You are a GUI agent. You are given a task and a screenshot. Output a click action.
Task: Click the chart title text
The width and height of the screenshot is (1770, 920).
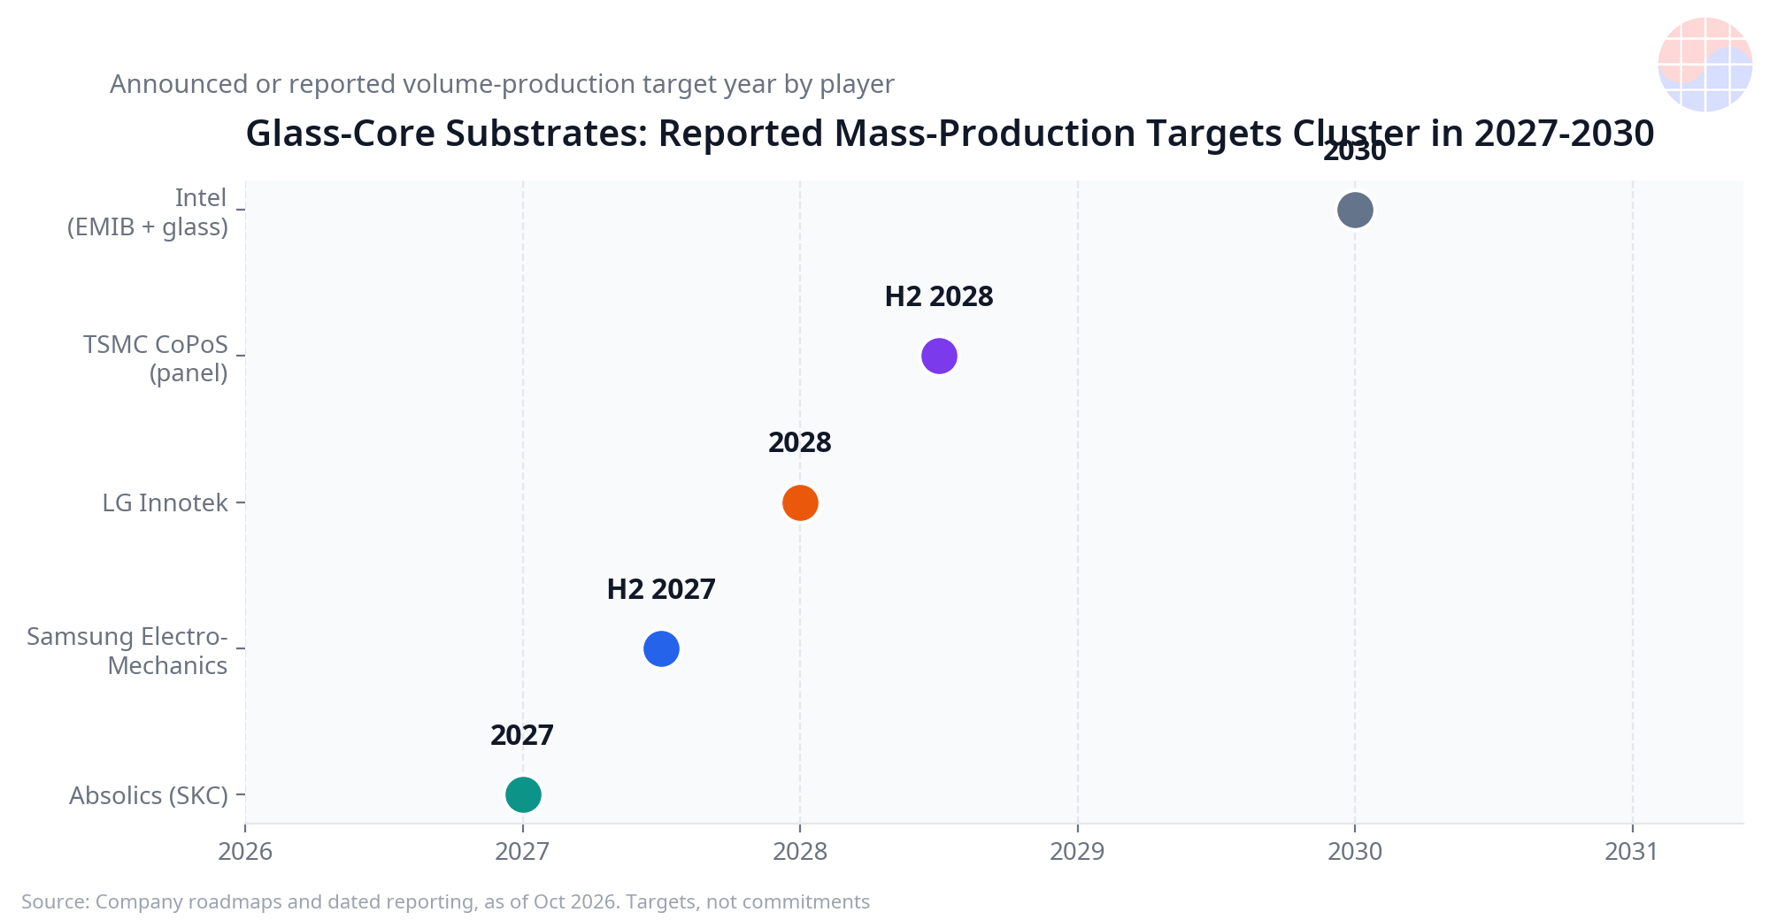tap(950, 134)
